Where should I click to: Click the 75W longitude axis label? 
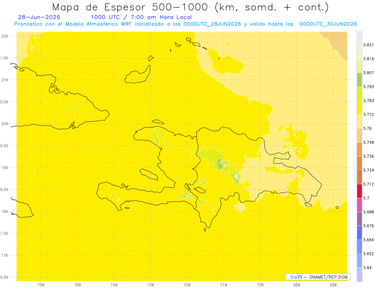coord(78,285)
